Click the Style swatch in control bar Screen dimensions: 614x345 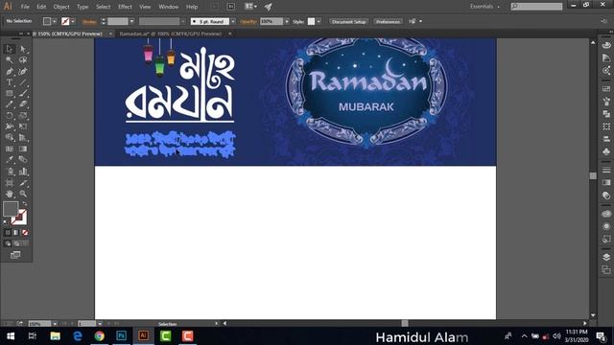(311, 21)
